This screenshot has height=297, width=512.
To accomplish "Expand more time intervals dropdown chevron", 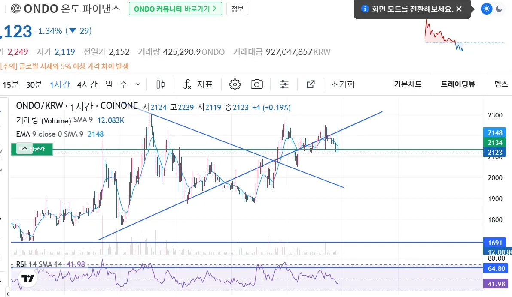I will point(138,85).
